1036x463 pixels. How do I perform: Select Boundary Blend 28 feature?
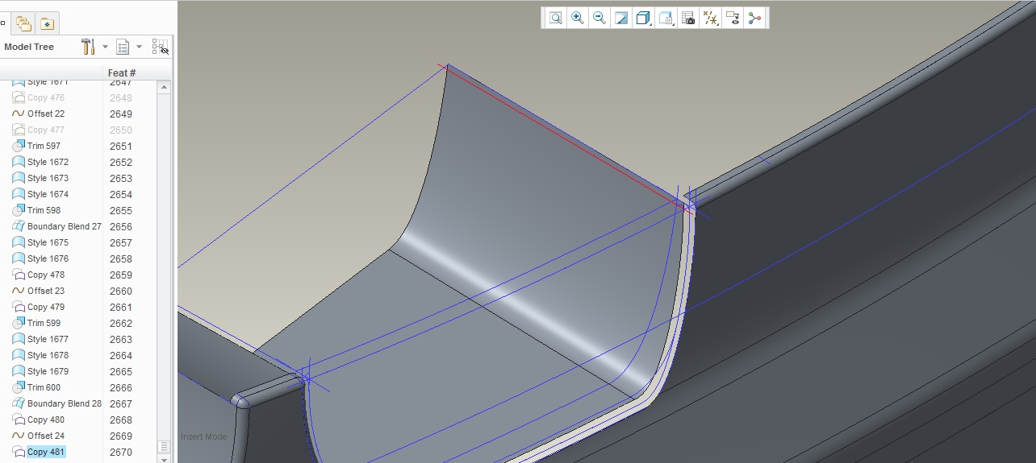pyautogui.click(x=65, y=403)
